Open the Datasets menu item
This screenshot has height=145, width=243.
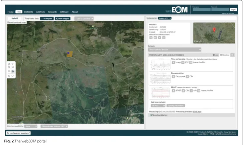coord(28,12)
